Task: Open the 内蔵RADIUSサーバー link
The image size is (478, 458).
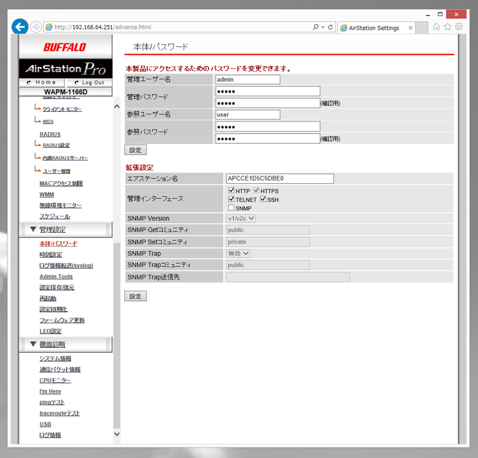Action: 65,158
